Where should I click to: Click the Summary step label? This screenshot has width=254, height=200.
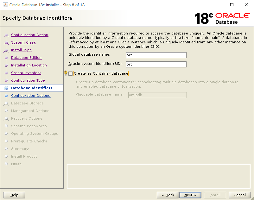(20, 149)
